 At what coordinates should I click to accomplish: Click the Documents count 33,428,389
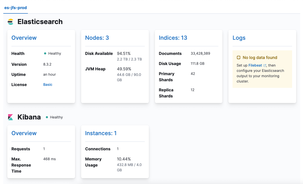pos(200,53)
